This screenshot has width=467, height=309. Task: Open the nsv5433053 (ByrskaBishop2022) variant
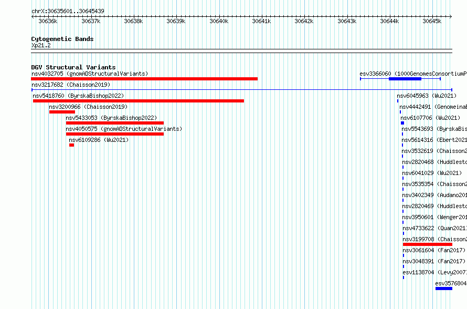(111, 118)
